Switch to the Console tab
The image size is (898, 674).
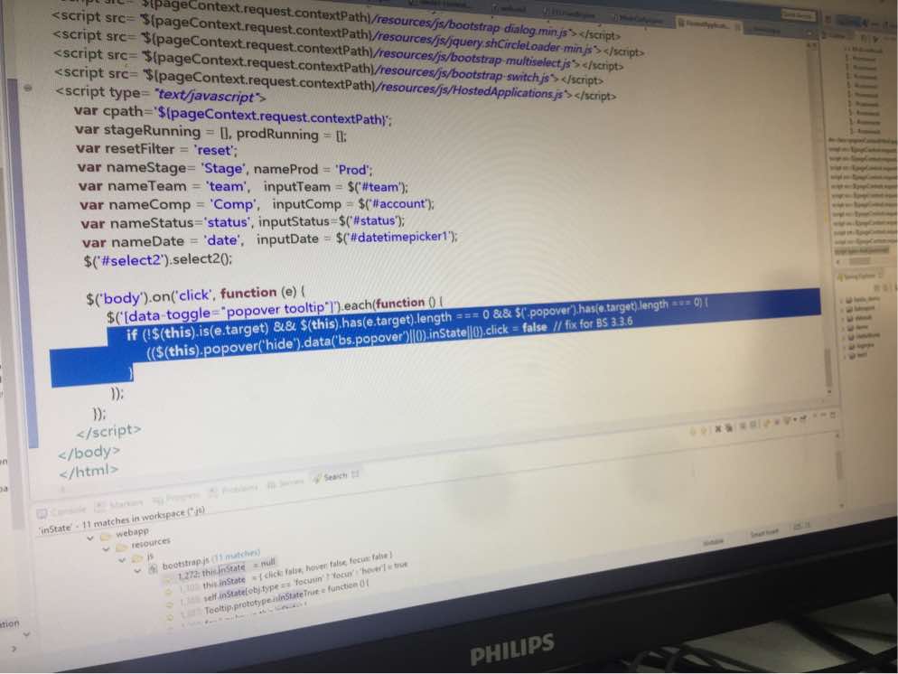(61, 512)
